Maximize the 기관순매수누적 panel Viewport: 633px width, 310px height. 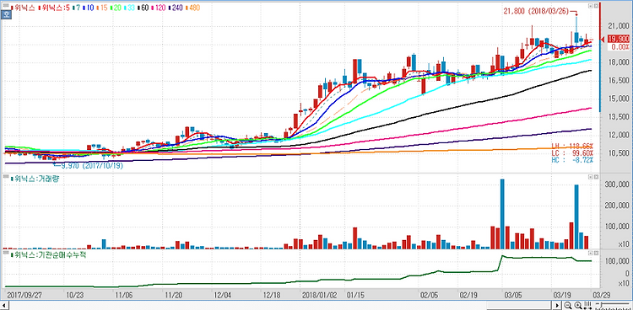[x=590, y=254]
